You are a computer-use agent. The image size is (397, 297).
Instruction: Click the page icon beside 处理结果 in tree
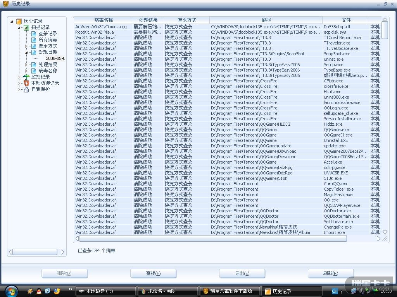click(34, 65)
